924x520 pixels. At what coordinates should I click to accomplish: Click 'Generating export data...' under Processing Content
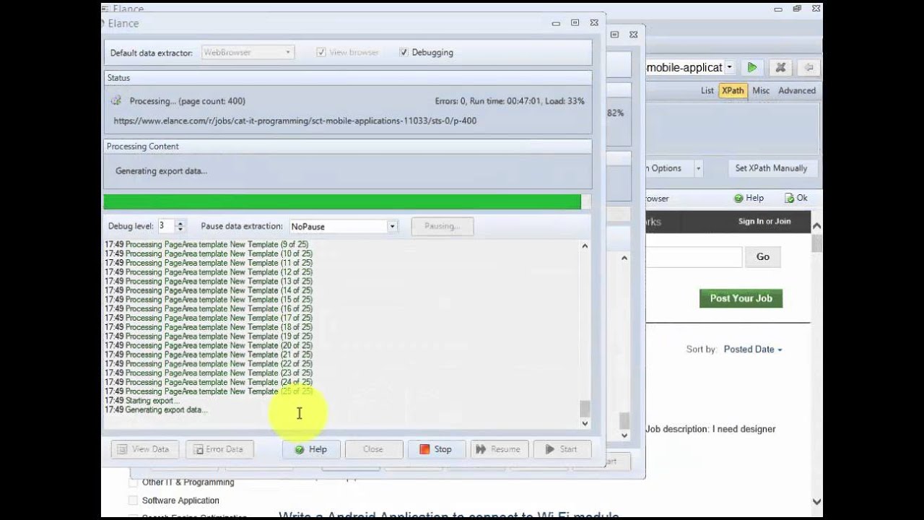coord(162,171)
